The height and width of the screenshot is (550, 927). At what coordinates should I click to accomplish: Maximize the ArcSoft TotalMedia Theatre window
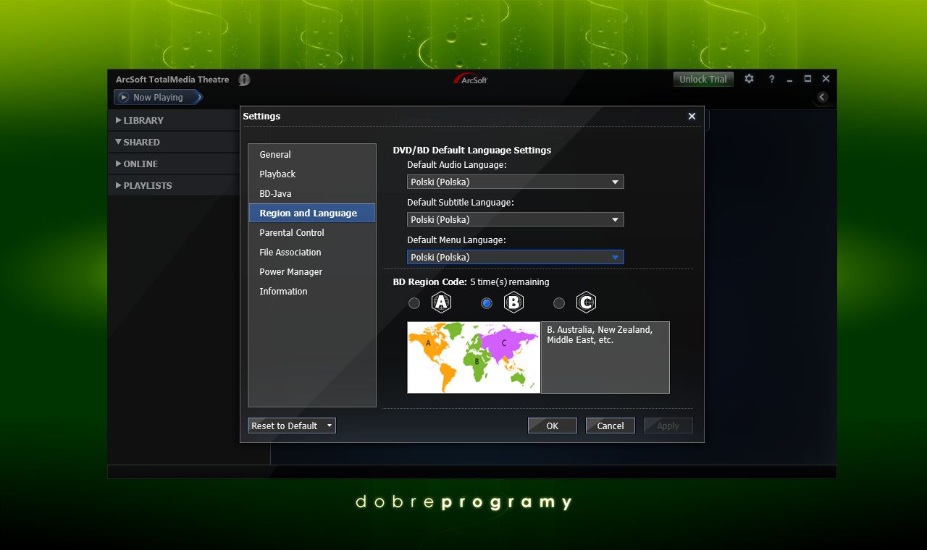click(x=808, y=79)
